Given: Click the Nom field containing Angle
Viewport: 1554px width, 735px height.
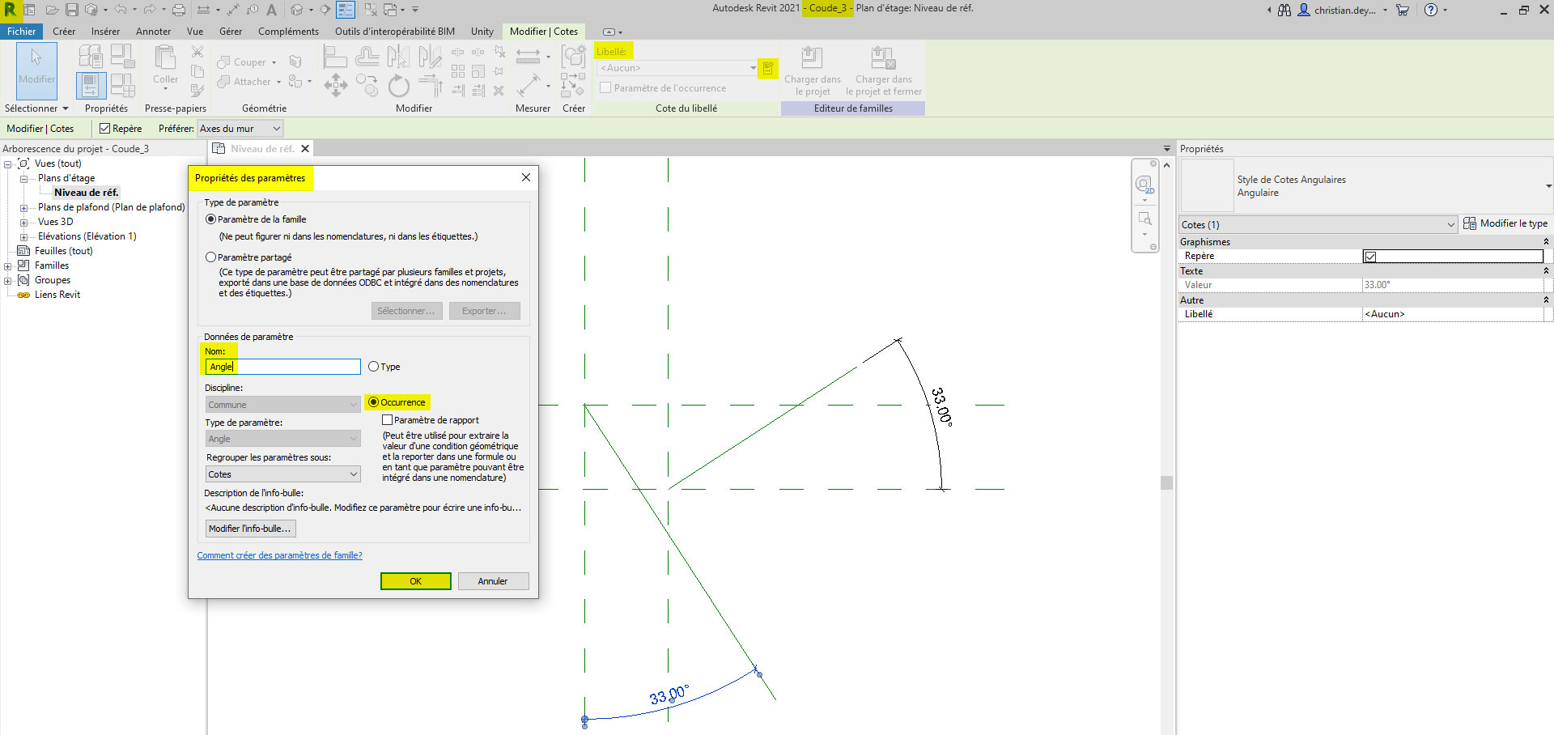Looking at the screenshot, I should pyautogui.click(x=282, y=366).
